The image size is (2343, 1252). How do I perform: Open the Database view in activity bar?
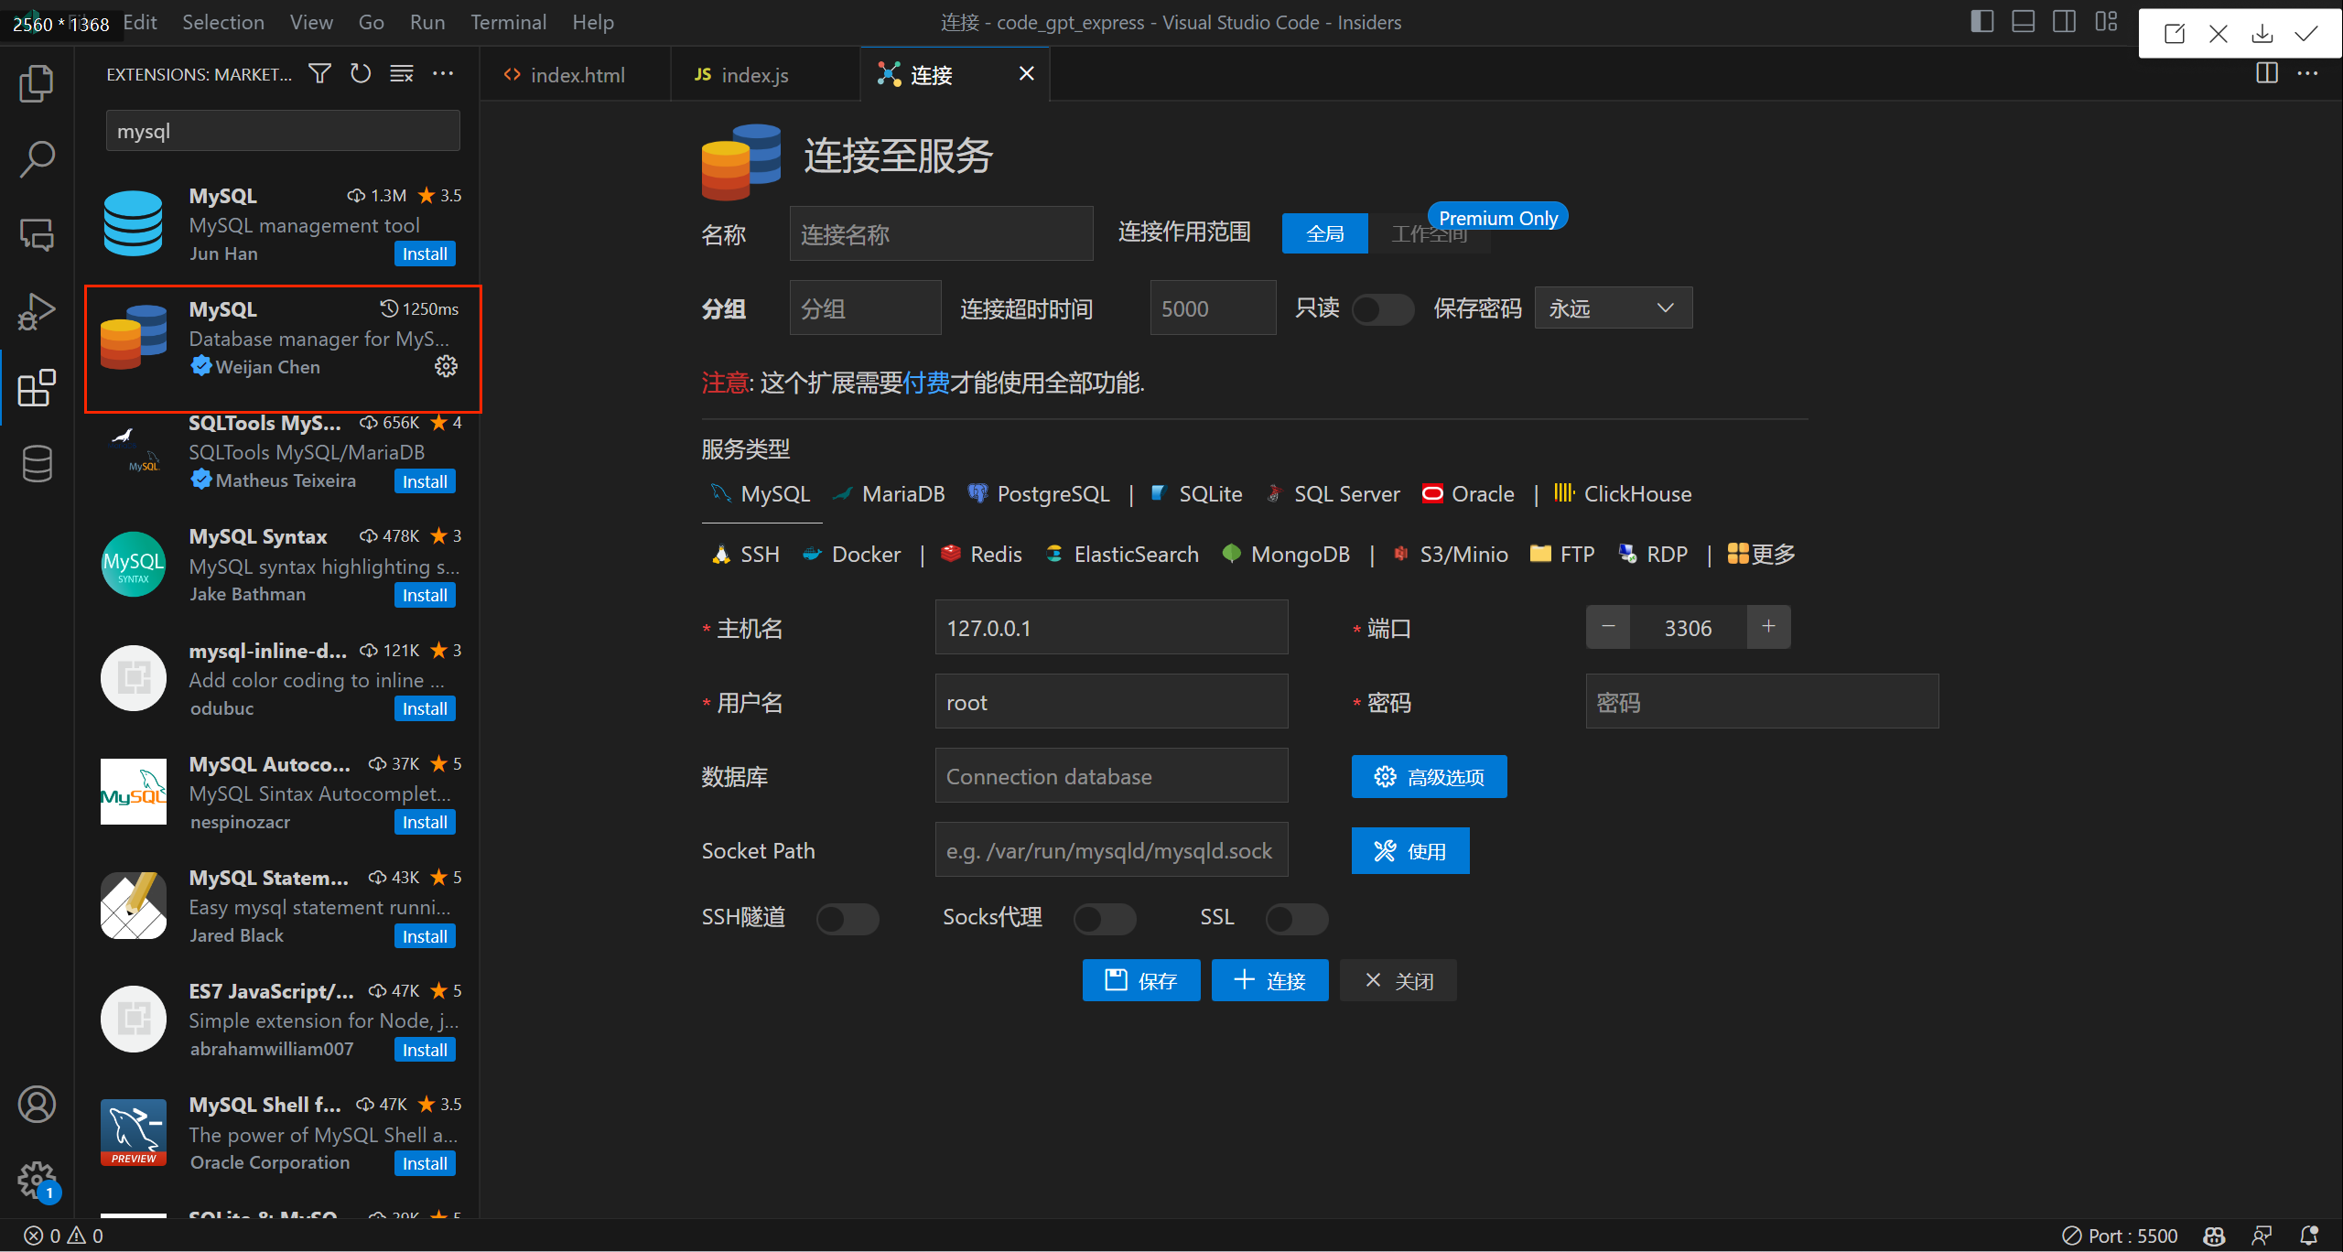click(37, 464)
